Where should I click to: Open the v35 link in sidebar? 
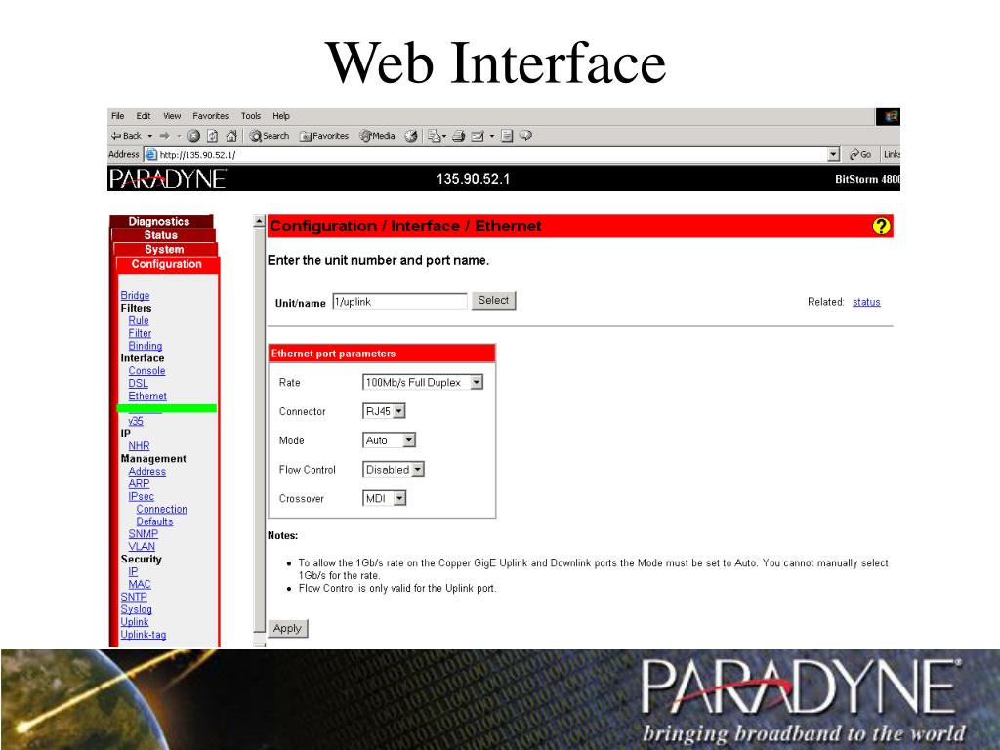[135, 421]
